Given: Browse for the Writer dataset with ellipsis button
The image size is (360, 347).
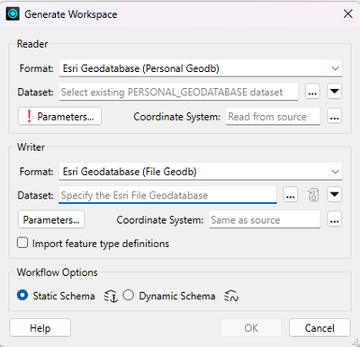Looking at the screenshot, I should click(290, 195).
